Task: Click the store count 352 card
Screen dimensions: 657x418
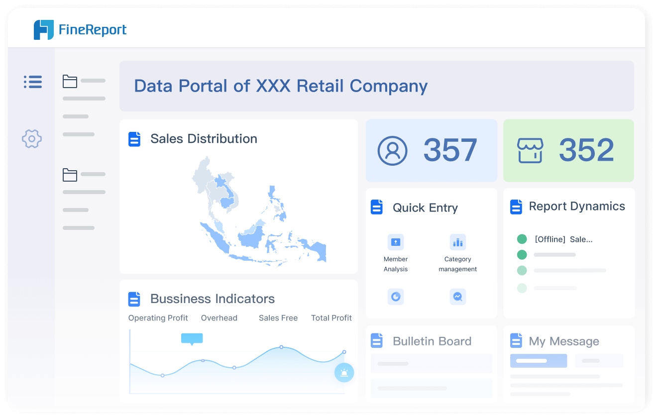Action: pos(568,150)
